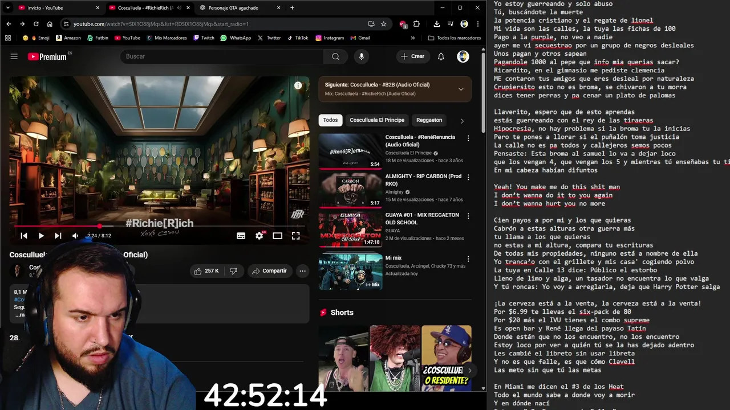This screenshot has height=410, width=730.
Task: Open Chrome three-dot menu
Action: click(477, 24)
